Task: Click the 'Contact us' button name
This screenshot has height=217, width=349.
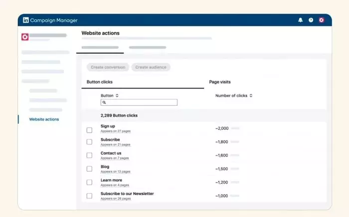Action: [111, 153]
